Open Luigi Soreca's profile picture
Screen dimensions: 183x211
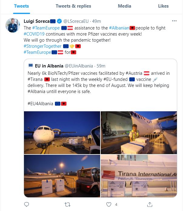click(13, 25)
